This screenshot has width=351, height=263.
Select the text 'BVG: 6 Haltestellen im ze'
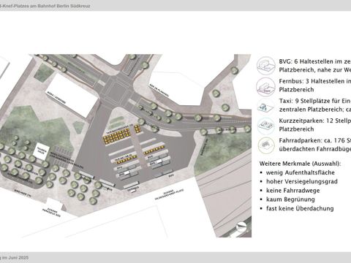click(x=315, y=61)
